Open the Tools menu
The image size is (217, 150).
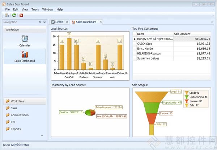[x=35, y=9]
